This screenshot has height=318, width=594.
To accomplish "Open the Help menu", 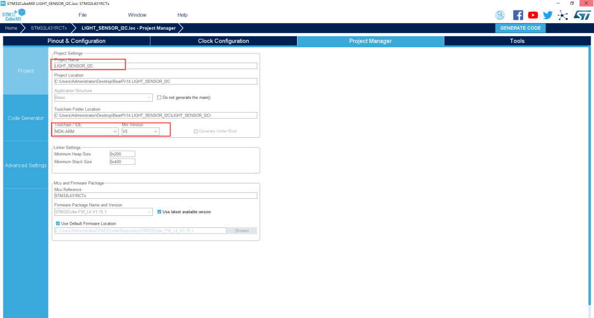I will coord(182,15).
